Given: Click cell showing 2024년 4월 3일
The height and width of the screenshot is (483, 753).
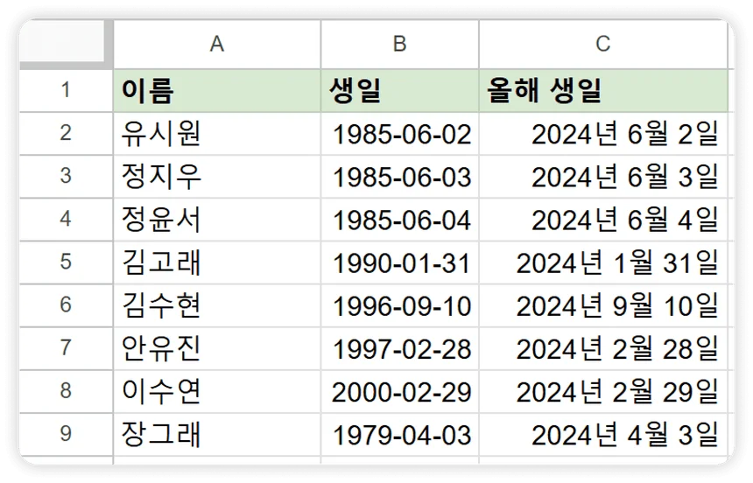Looking at the screenshot, I should click(x=602, y=433).
